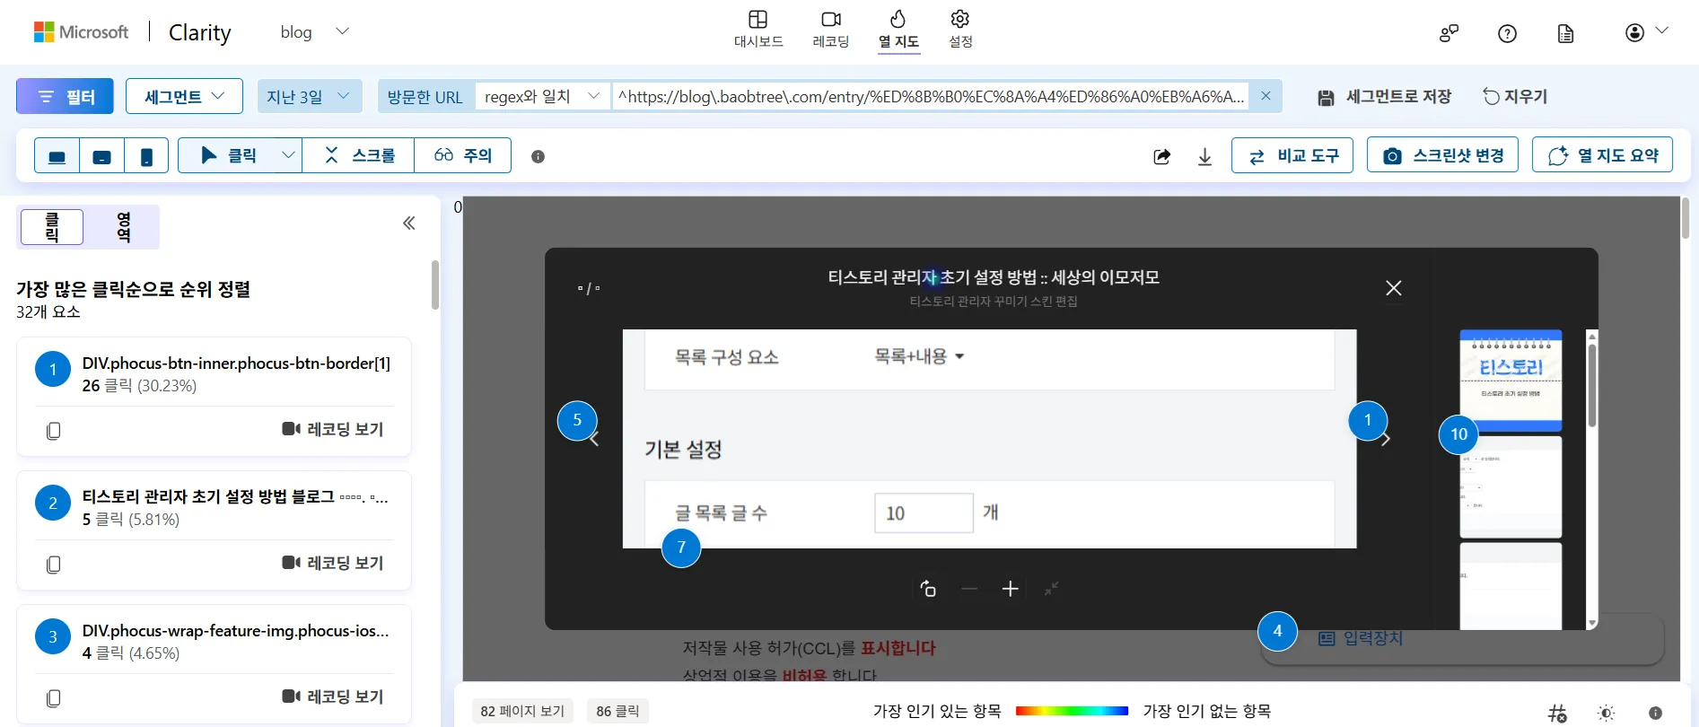Select the 영역 area tab in side panel

123,227
